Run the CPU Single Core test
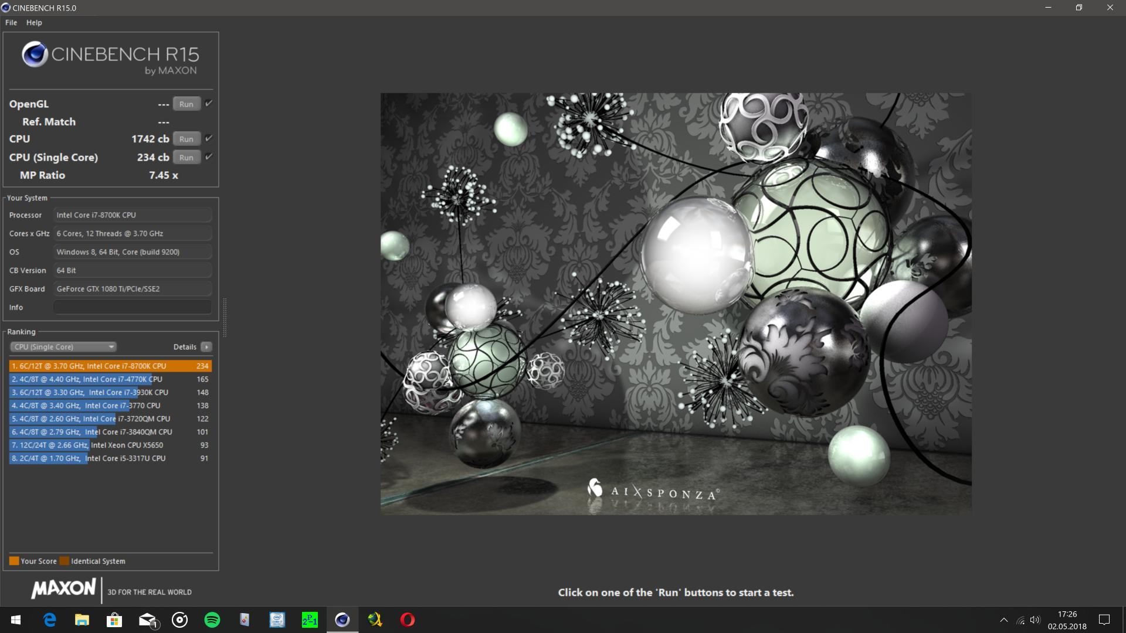 tap(186, 157)
